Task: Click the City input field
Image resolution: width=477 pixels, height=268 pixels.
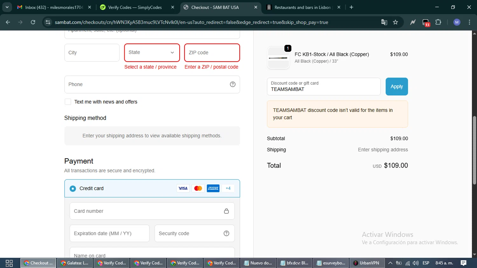Action: [x=92, y=52]
